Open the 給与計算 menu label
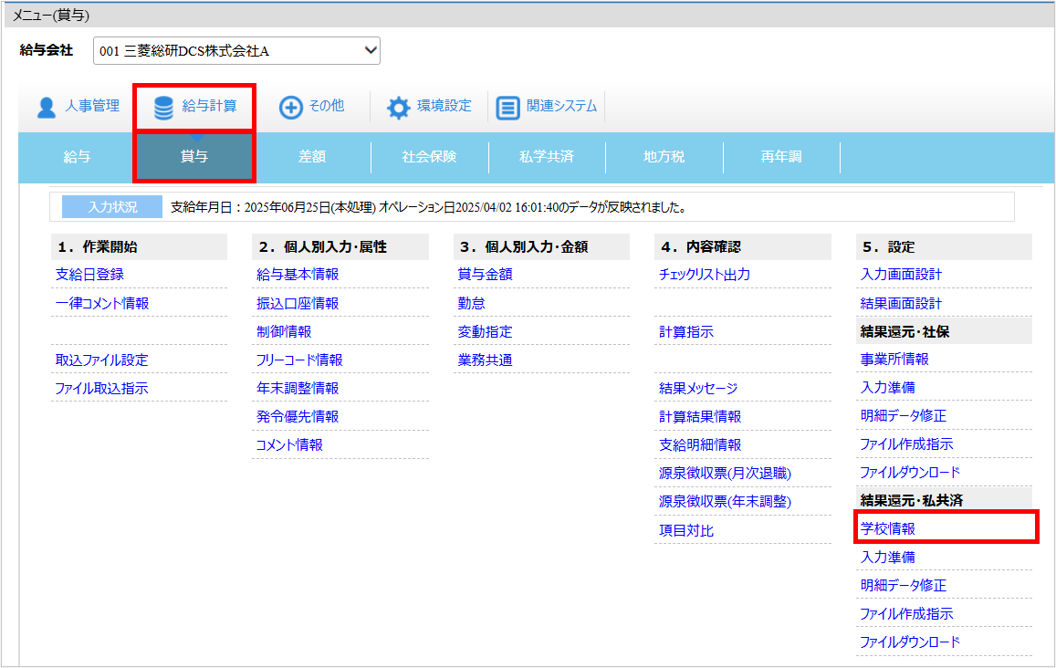 point(209,106)
